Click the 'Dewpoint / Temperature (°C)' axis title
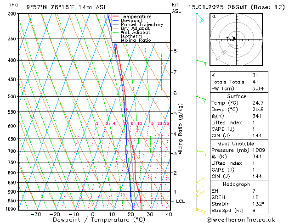The width and height of the screenshot is (289, 223). click(99, 220)
